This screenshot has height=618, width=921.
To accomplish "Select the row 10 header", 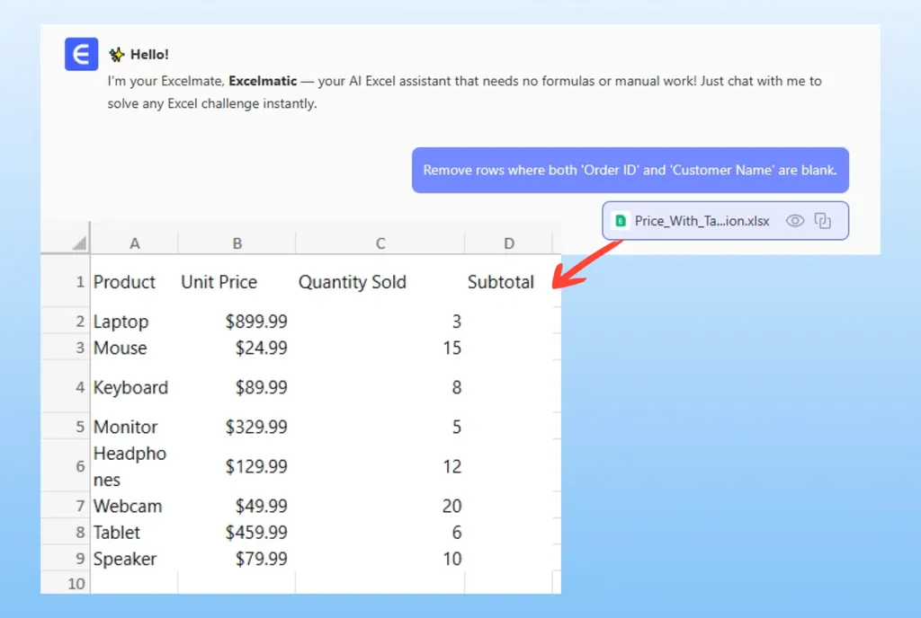I will pyautogui.click(x=76, y=584).
